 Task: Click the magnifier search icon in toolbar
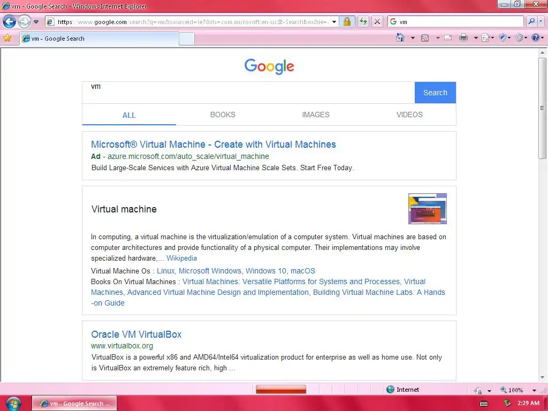click(x=531, y=21)
